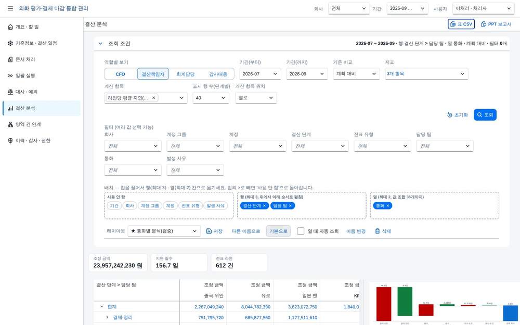520x325 pixels.
Task: Click the 기본으로 button
Action: coord(278,231)
